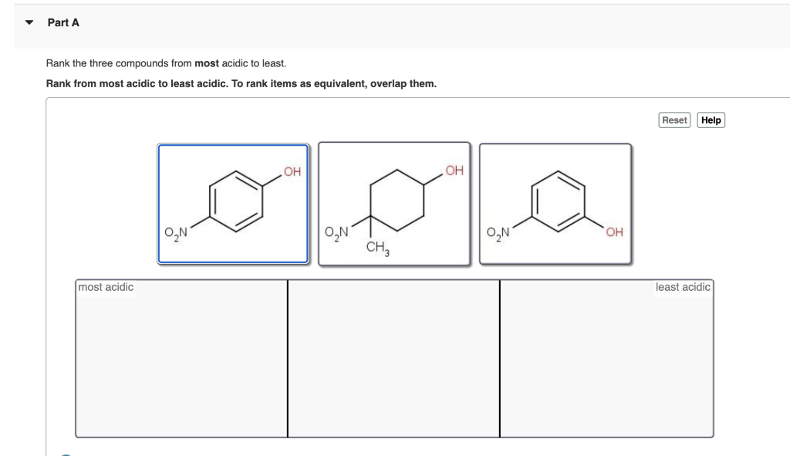Open the Help dialog
This screenshot has width=790, height=456.
click(x=711, y=120)
